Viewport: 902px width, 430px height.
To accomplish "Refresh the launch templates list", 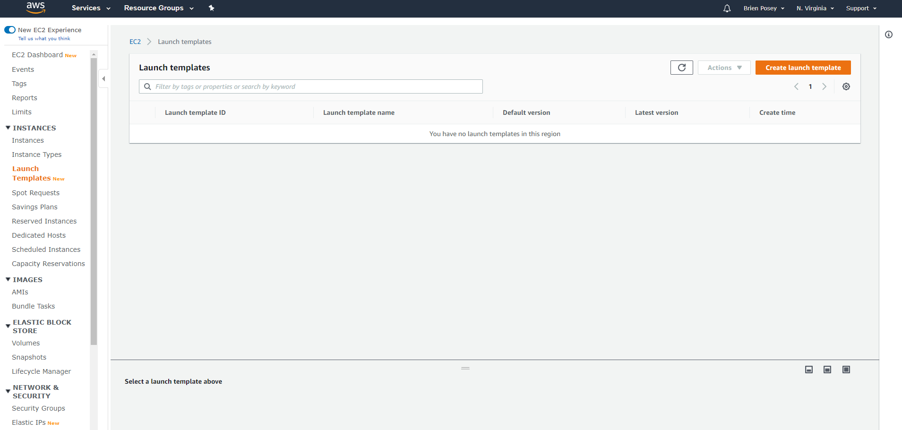I will point(681,68).
